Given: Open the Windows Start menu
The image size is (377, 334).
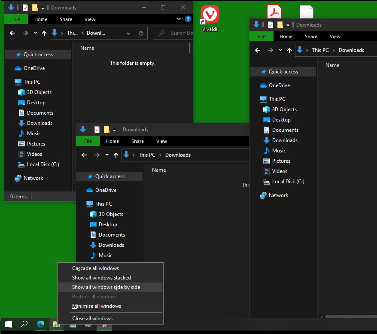Looking at the screenshot, I should click(9, 324).
